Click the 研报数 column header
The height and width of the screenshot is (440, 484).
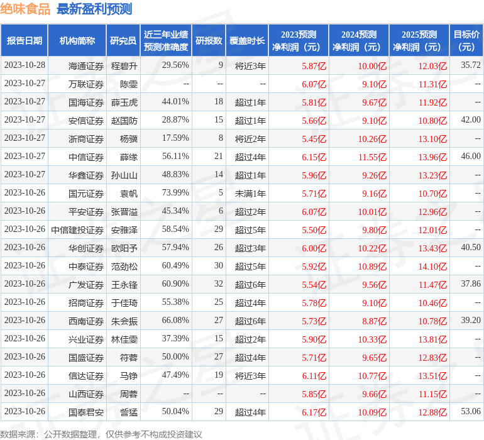209,40
